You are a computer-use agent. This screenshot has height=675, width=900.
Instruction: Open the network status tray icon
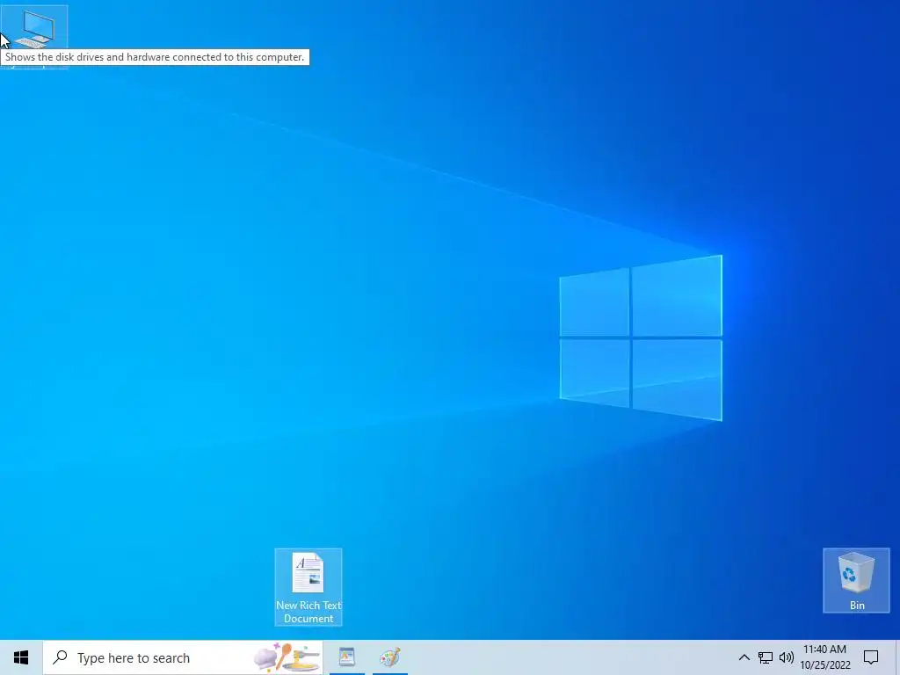pyautogui.click(x=766, y=657)
